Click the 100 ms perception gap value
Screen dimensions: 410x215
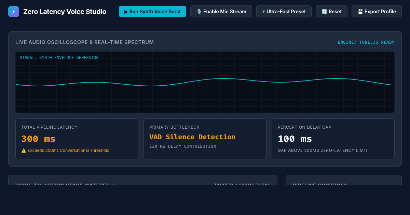click(x=295, y=139)
